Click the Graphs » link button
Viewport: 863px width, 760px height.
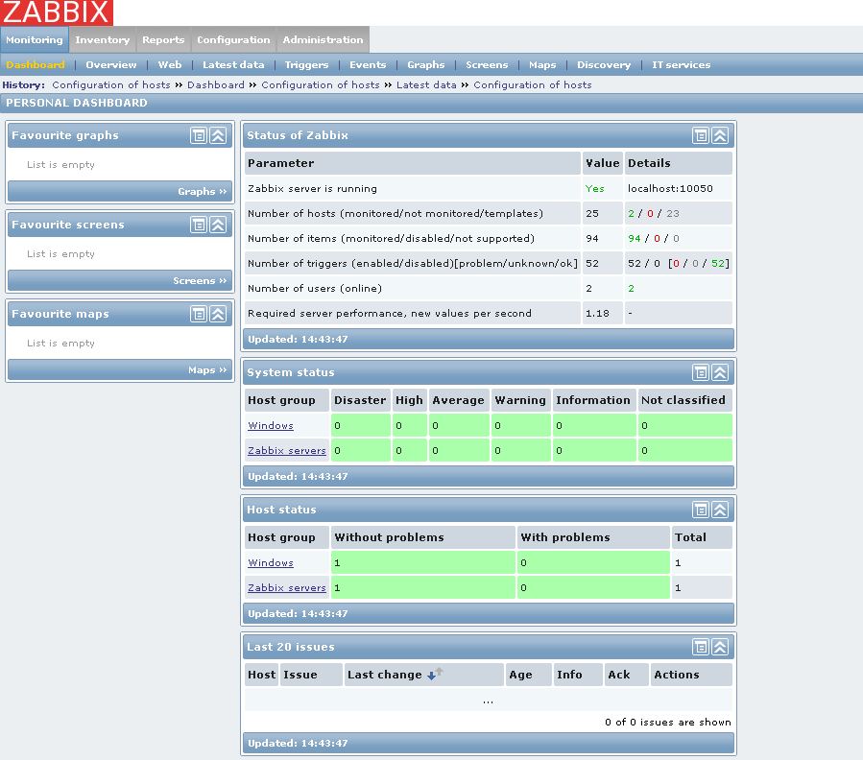coord(202,192)
